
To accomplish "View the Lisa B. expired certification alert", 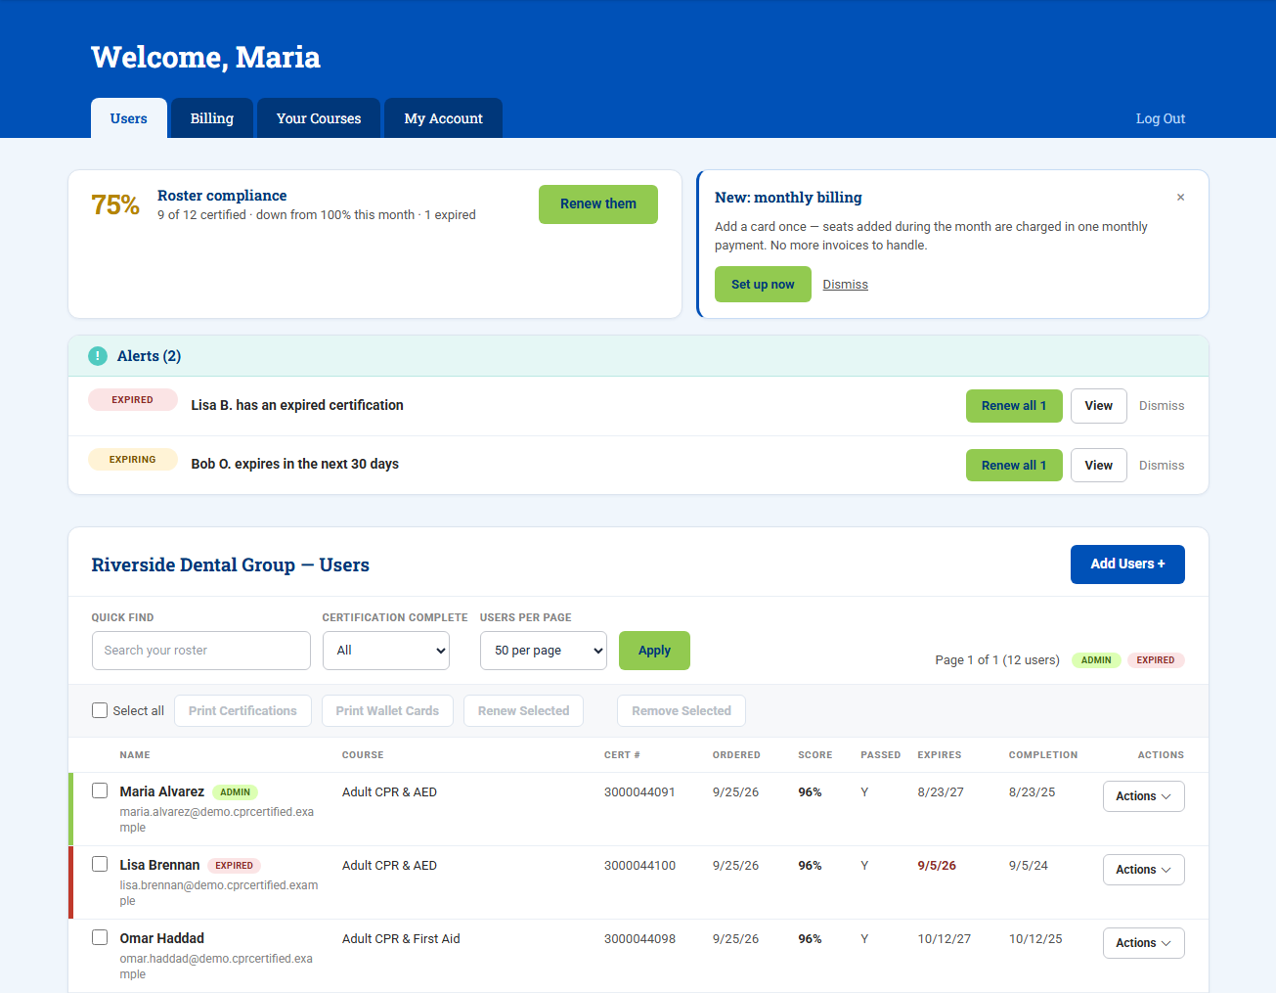I will 1099,406.
